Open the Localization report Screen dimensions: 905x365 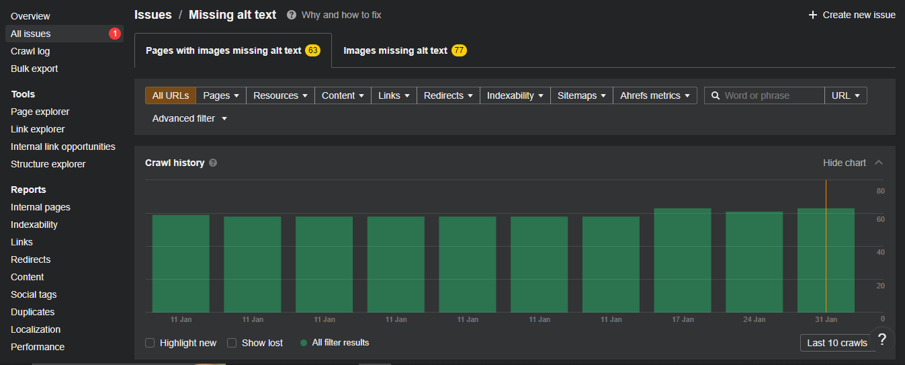pyautogui.click(x=36, y=329)
